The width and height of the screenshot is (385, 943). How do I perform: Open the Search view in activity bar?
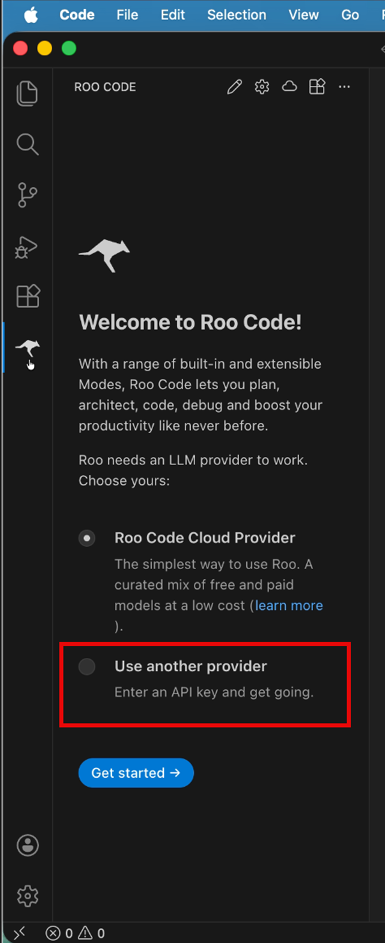click(x=27, y=144)
